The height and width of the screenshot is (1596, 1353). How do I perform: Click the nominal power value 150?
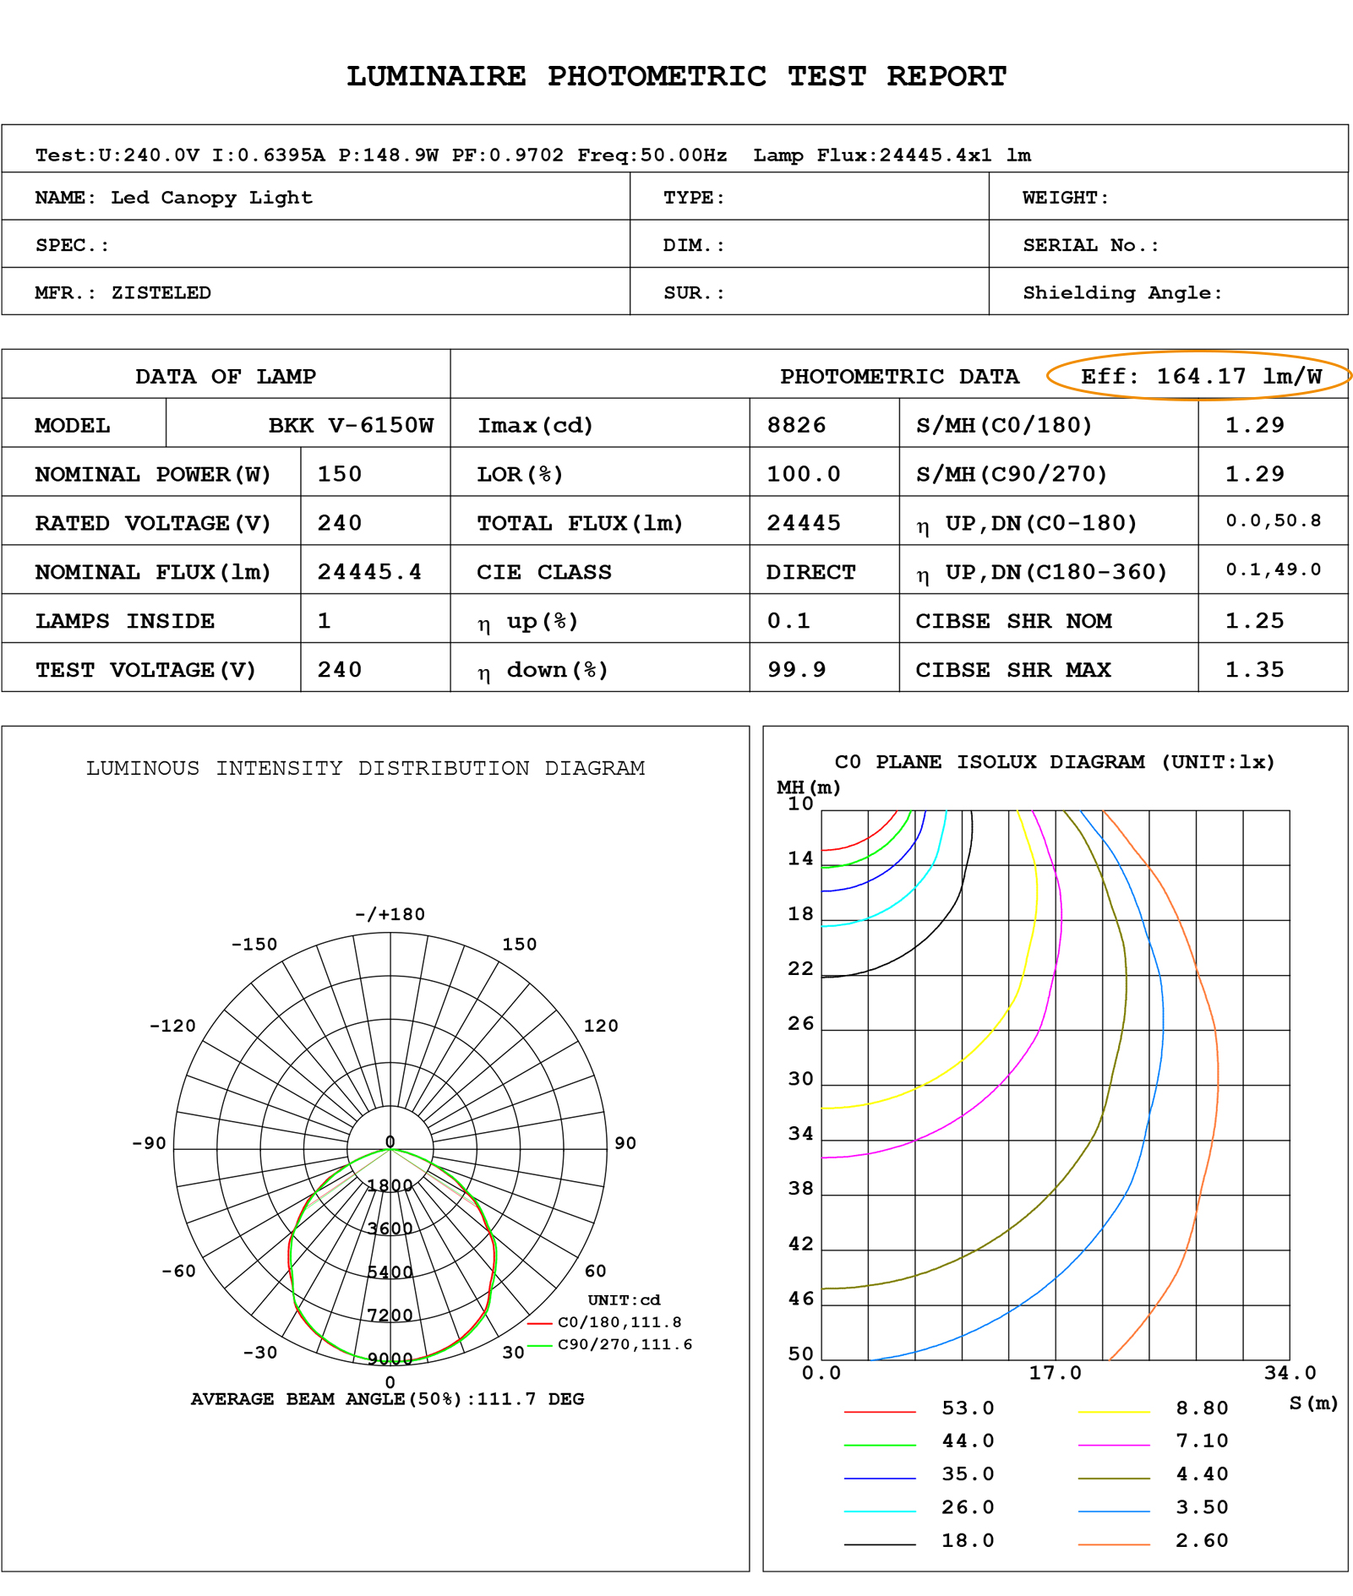340,474
